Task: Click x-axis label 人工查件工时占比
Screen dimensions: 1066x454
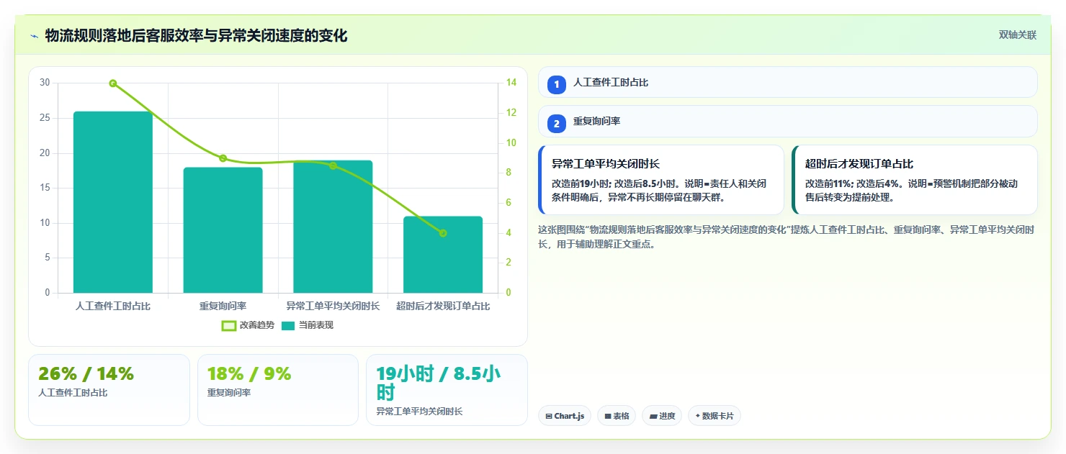Action: pyautogui.click(x=113, y=306)
